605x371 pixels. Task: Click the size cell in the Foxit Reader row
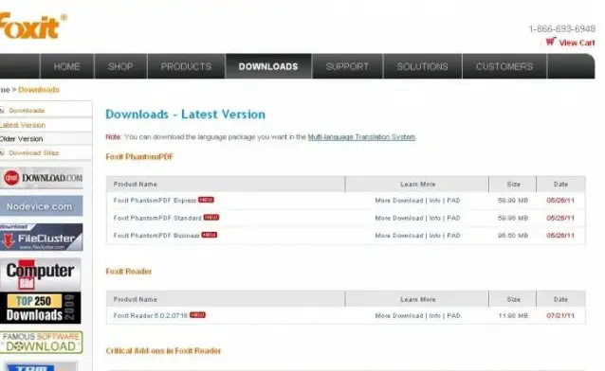513,315
